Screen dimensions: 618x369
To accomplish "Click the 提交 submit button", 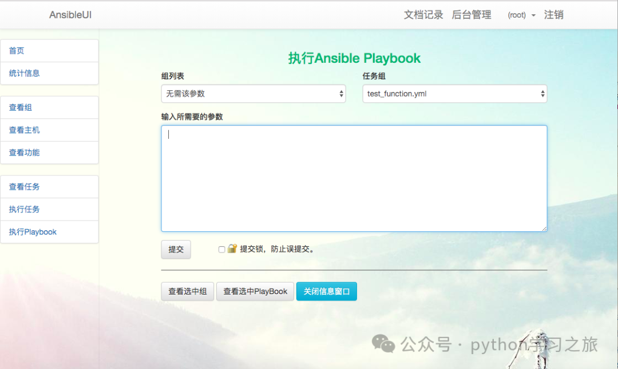I will pos(176,250).
